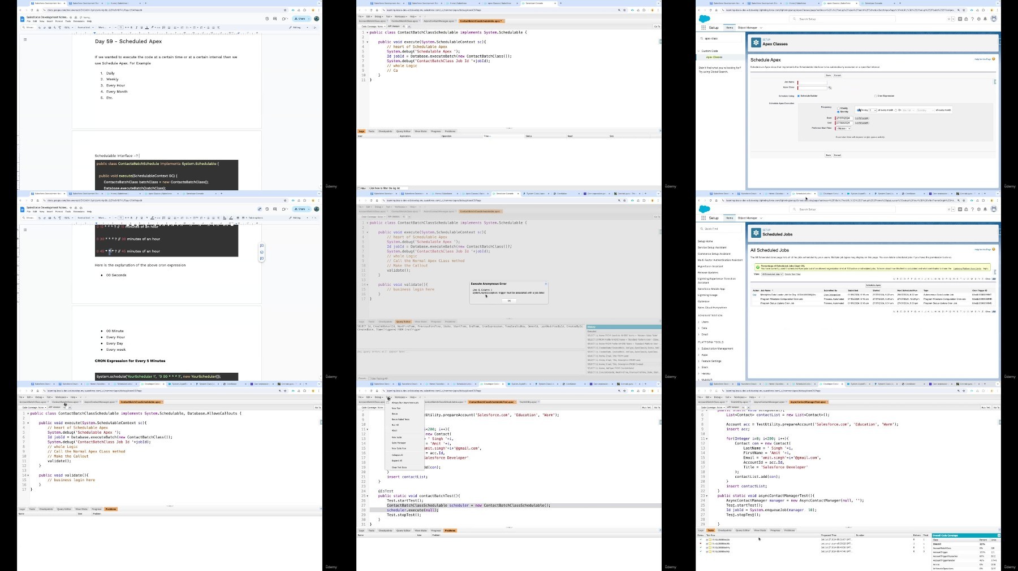
Task: Click OK in Execute Anonymous Error dialog
Action: pyautogui.click(x=509, y=300)
